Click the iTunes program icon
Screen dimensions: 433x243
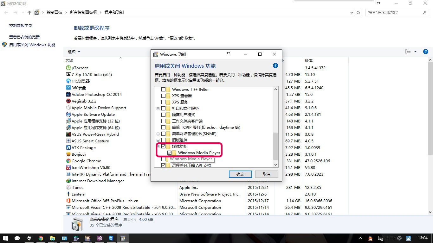point(68,187)
